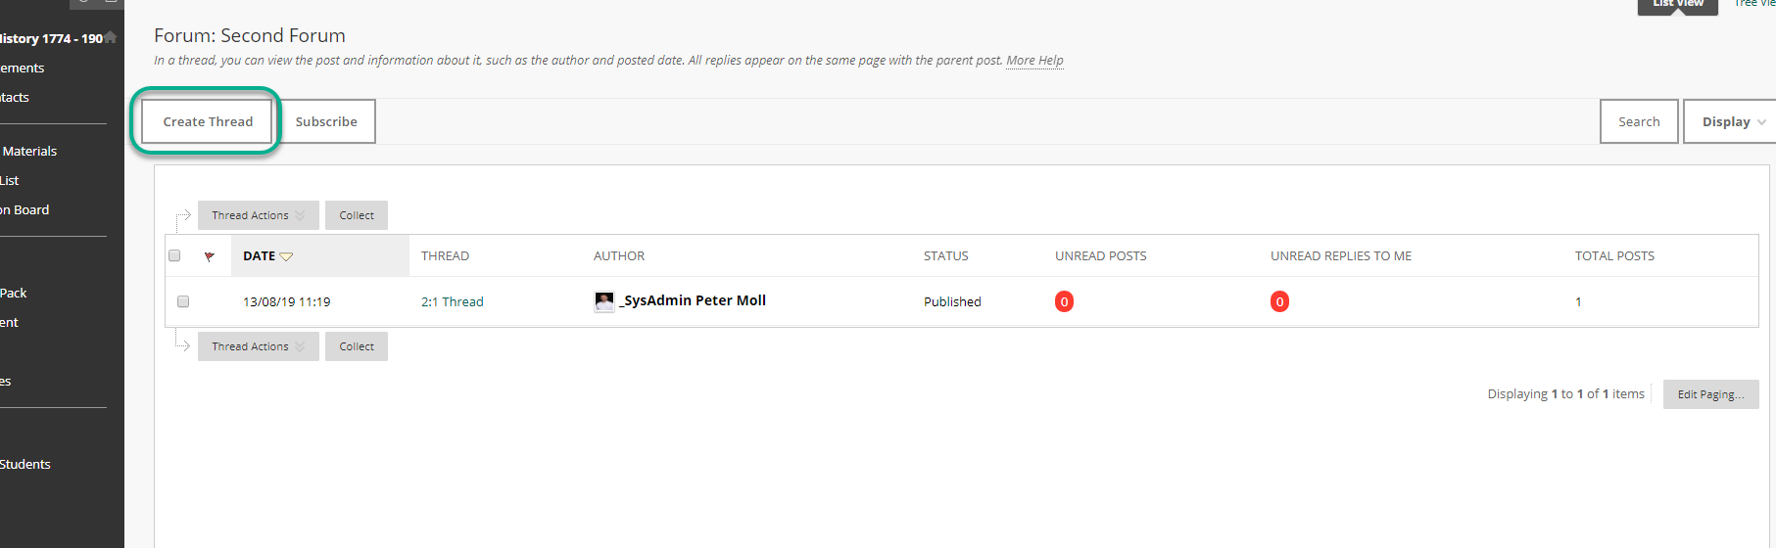1776x548 pixels.
Task: Click the flag column header icon
Action: point(210,256)
